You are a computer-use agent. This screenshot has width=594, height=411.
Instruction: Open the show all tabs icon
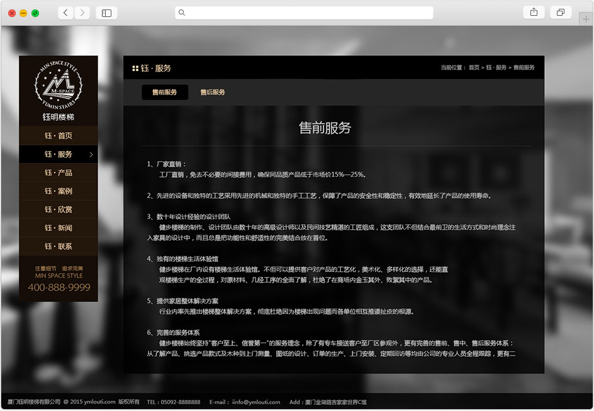(559, 13)
